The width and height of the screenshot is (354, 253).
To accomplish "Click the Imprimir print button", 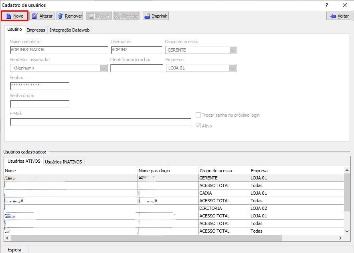I will [156, 16].
